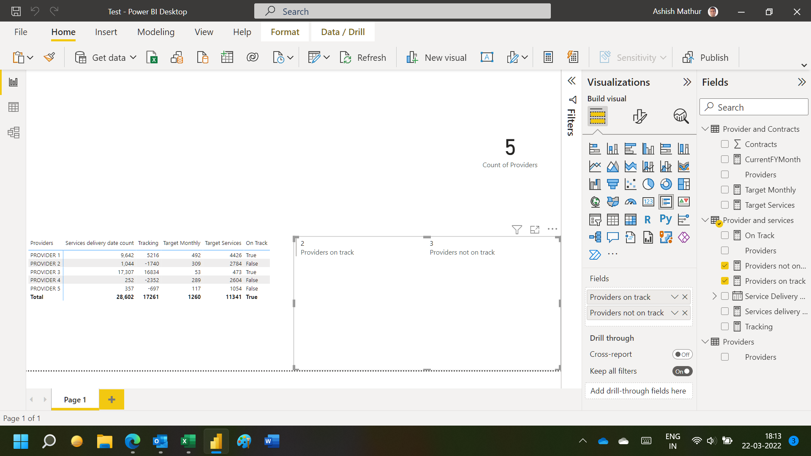Screen dimensions: 811x456
Task: Click the Format painter icon
Action: click(49, 57)
